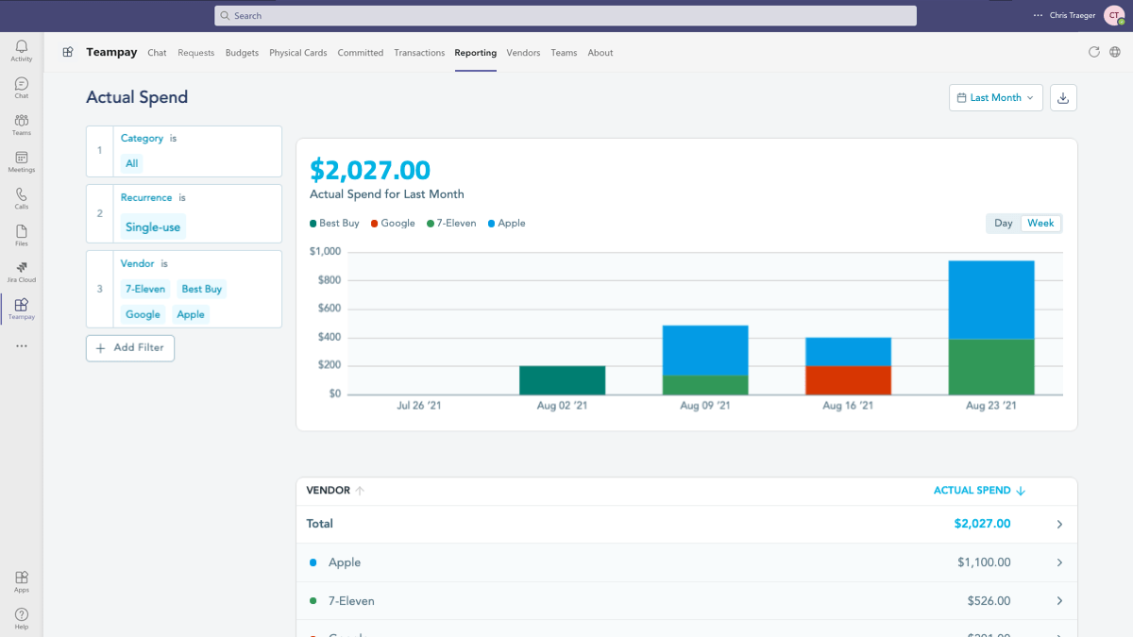Switch chart view to Week
Screen dimensions: 1133x637
click(1040, 224)
